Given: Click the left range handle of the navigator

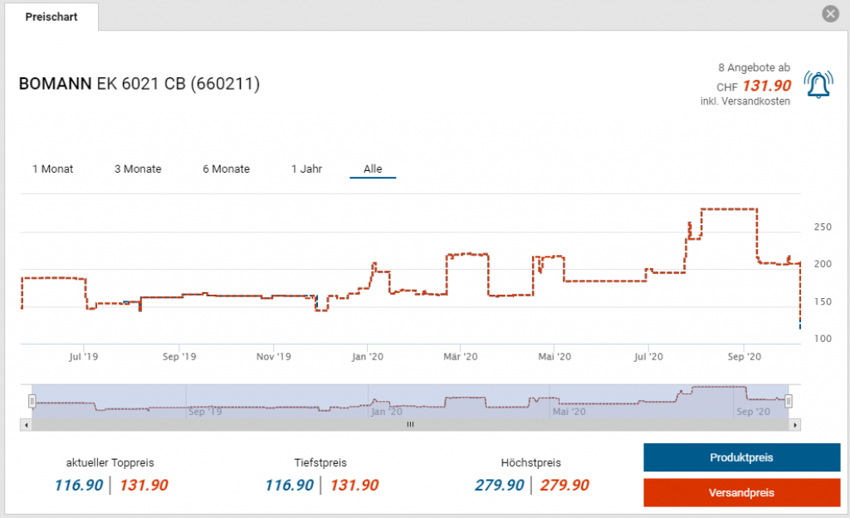Looking at the screenshot, I should [32, 402].
